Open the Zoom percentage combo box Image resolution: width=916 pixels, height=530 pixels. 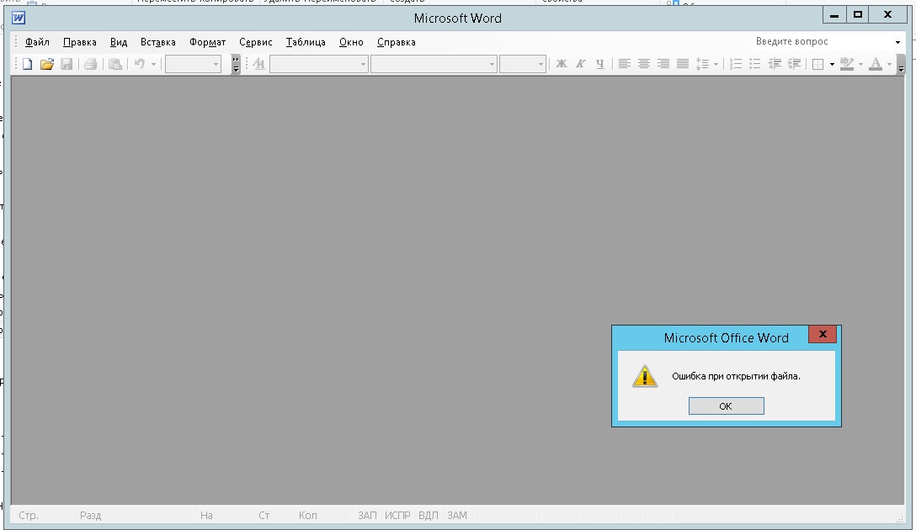coord(194,64)
